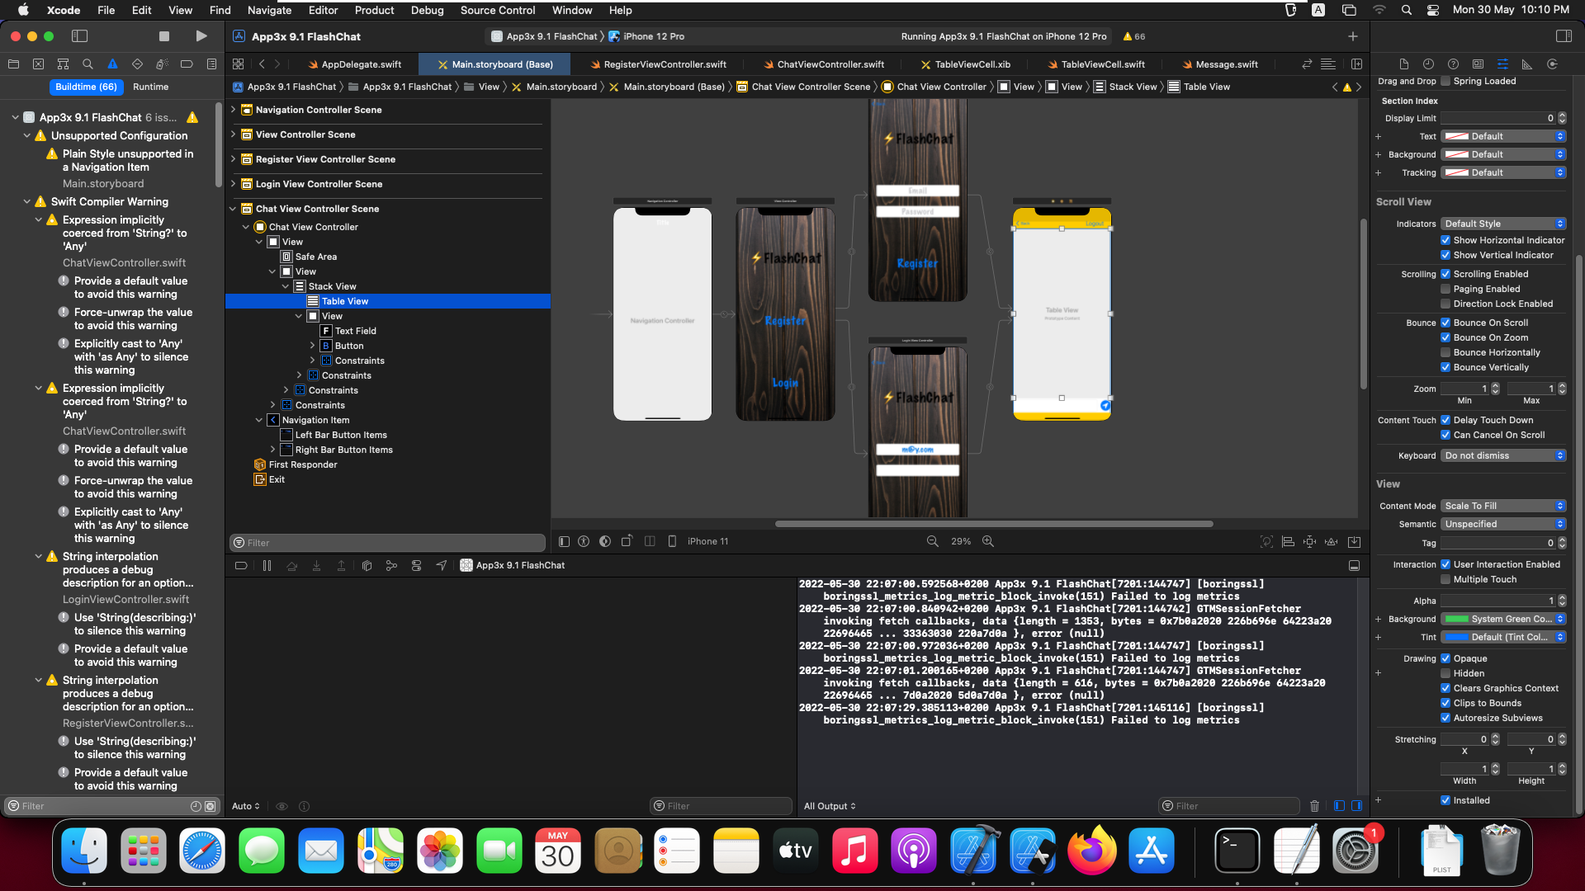Open the Identity inspector icon

coord(1478,64)
